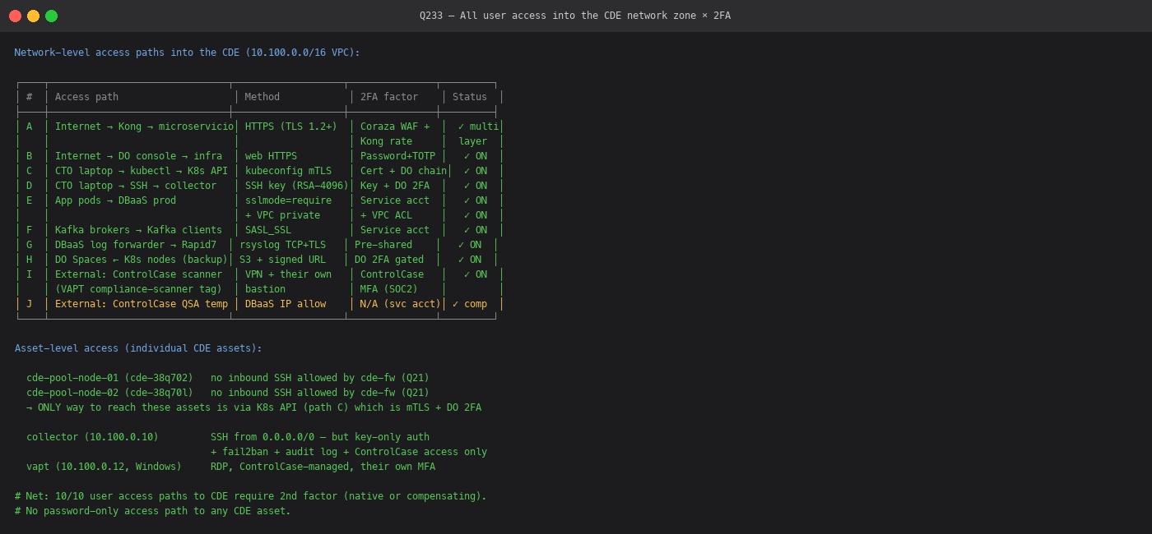Image resolution: width=1152 pixels, height=534 pixels.
Task: Select the 'Network-level access paths' heading line
Action: coord(188,53)
